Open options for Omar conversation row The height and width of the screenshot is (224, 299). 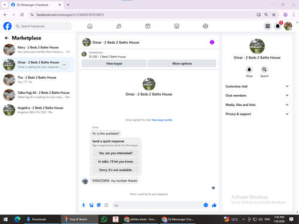click(x=64, y=65)
